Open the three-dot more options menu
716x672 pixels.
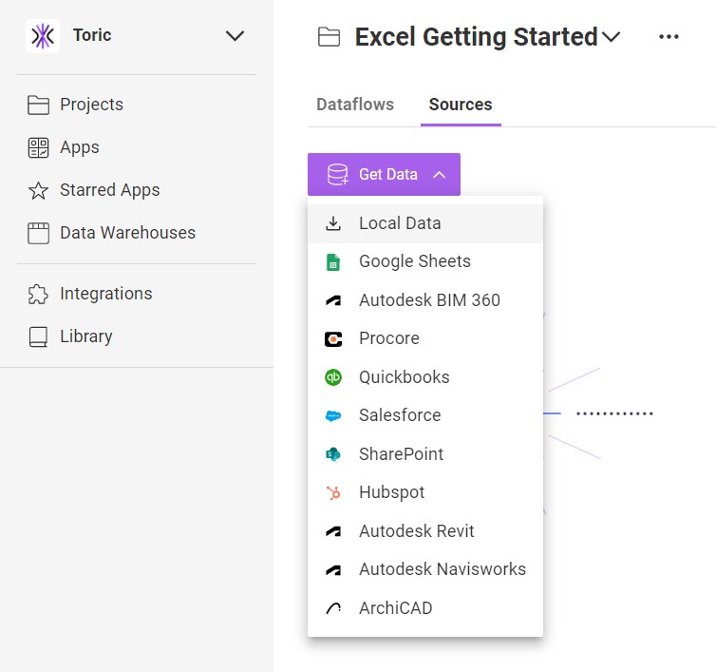[x=669, y=37]
